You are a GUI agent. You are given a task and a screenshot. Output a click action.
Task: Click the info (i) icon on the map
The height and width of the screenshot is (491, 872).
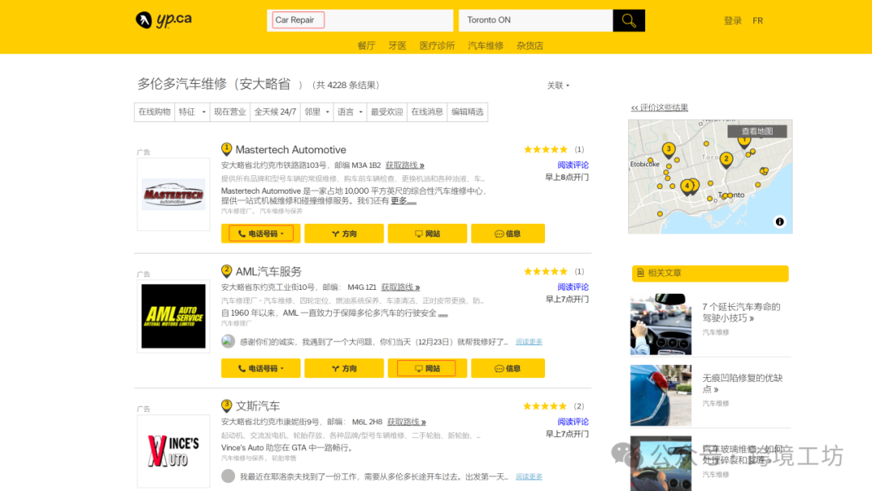[779, 220]
